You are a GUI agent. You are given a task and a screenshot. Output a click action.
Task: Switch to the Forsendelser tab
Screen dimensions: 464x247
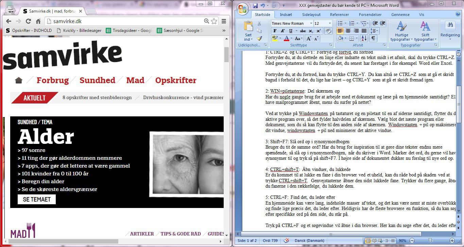click(x=371, y=15)
